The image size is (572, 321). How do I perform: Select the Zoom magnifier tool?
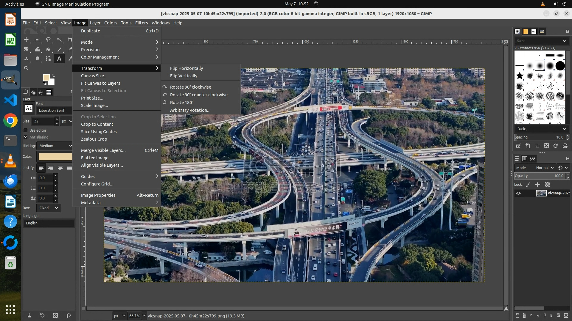pos(26,68)
